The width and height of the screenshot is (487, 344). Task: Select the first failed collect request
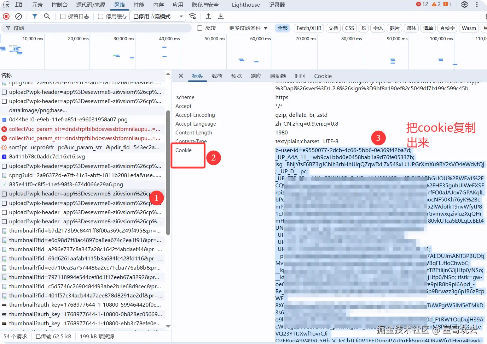(x=82, y=129)
